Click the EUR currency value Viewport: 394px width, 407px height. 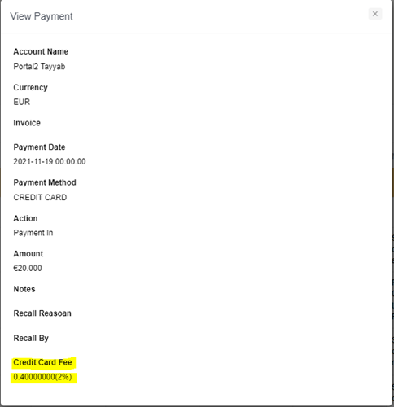click(x=22, y=102)
